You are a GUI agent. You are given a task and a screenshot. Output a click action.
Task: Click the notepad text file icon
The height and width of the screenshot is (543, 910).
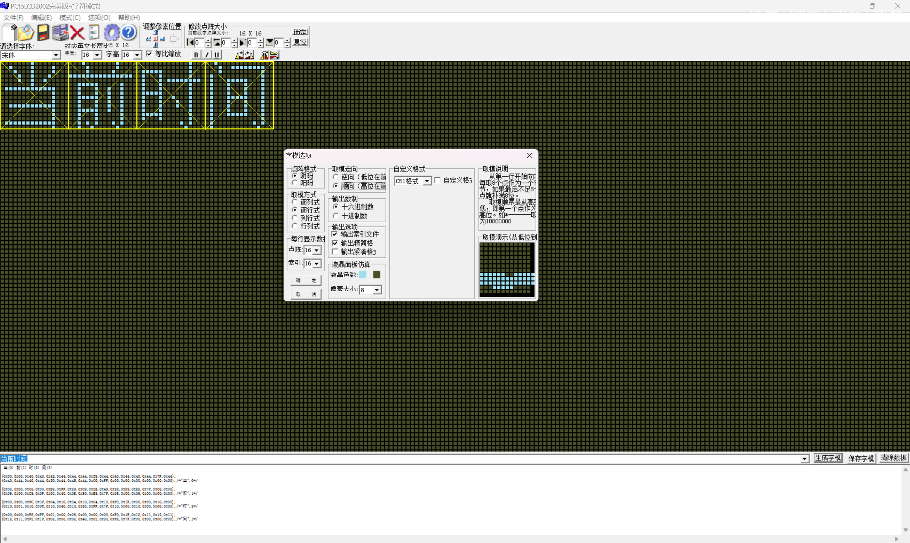click(x=94, y=32)
